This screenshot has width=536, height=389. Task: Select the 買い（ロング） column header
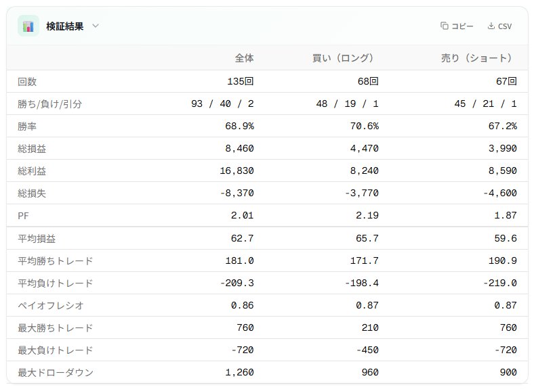click(x=343, y=58)
